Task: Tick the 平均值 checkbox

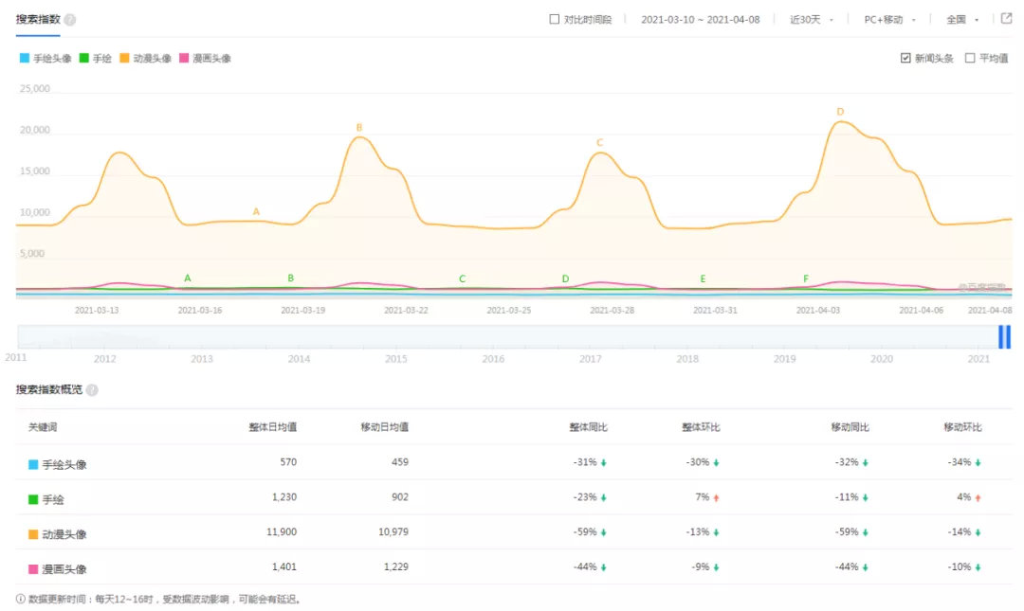Action: (970, 59)
